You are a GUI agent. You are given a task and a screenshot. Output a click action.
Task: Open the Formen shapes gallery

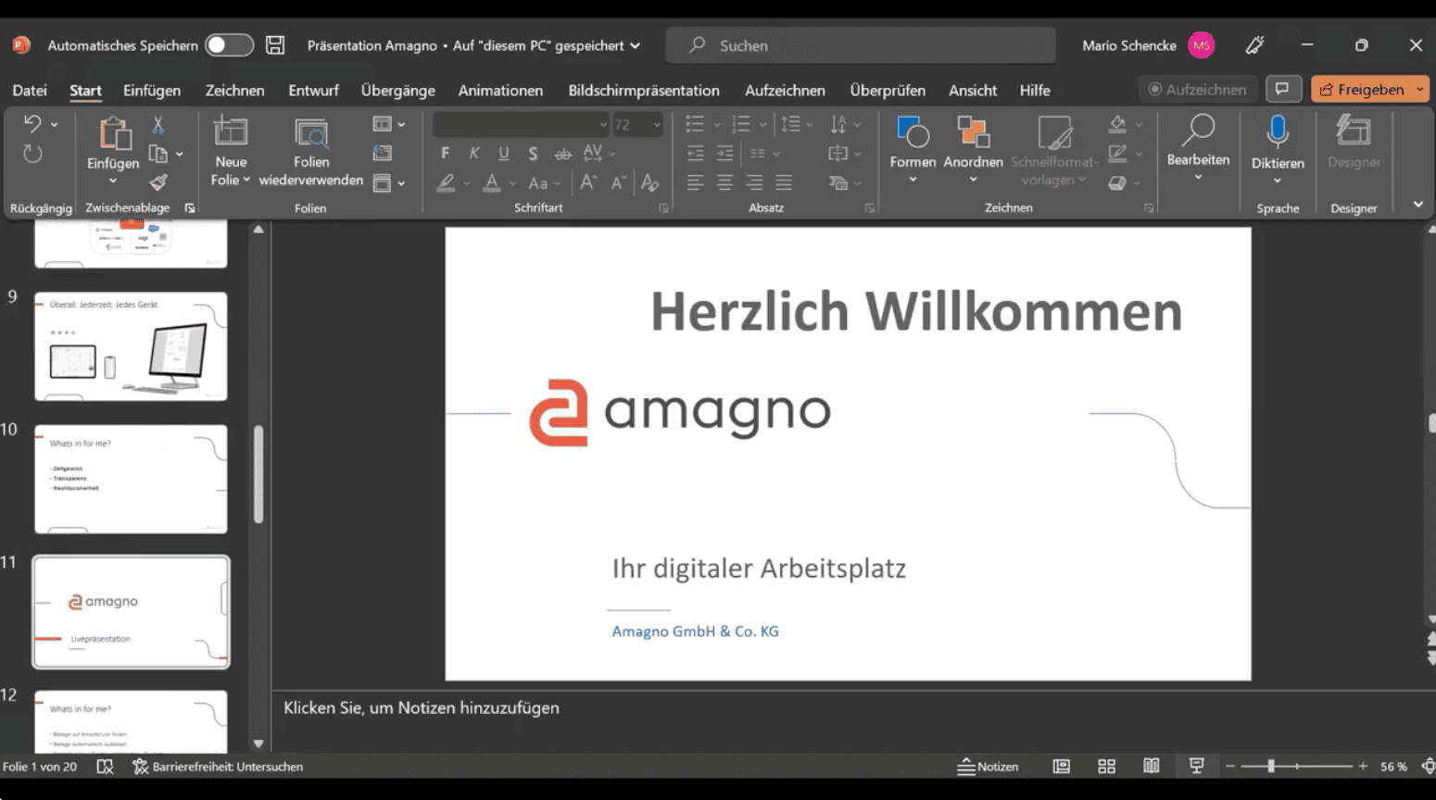(913, 149)
